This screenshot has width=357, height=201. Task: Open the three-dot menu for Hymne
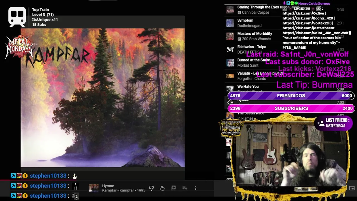196,188
